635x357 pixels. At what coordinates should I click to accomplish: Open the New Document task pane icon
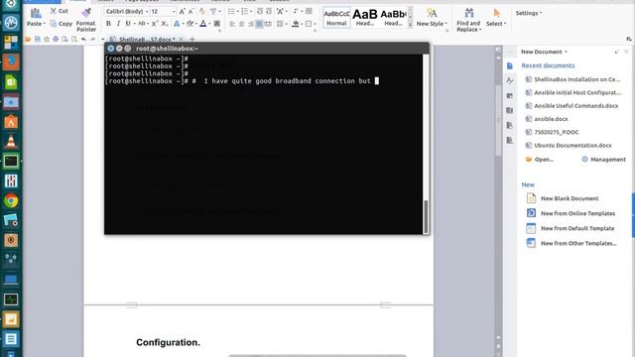510,66
